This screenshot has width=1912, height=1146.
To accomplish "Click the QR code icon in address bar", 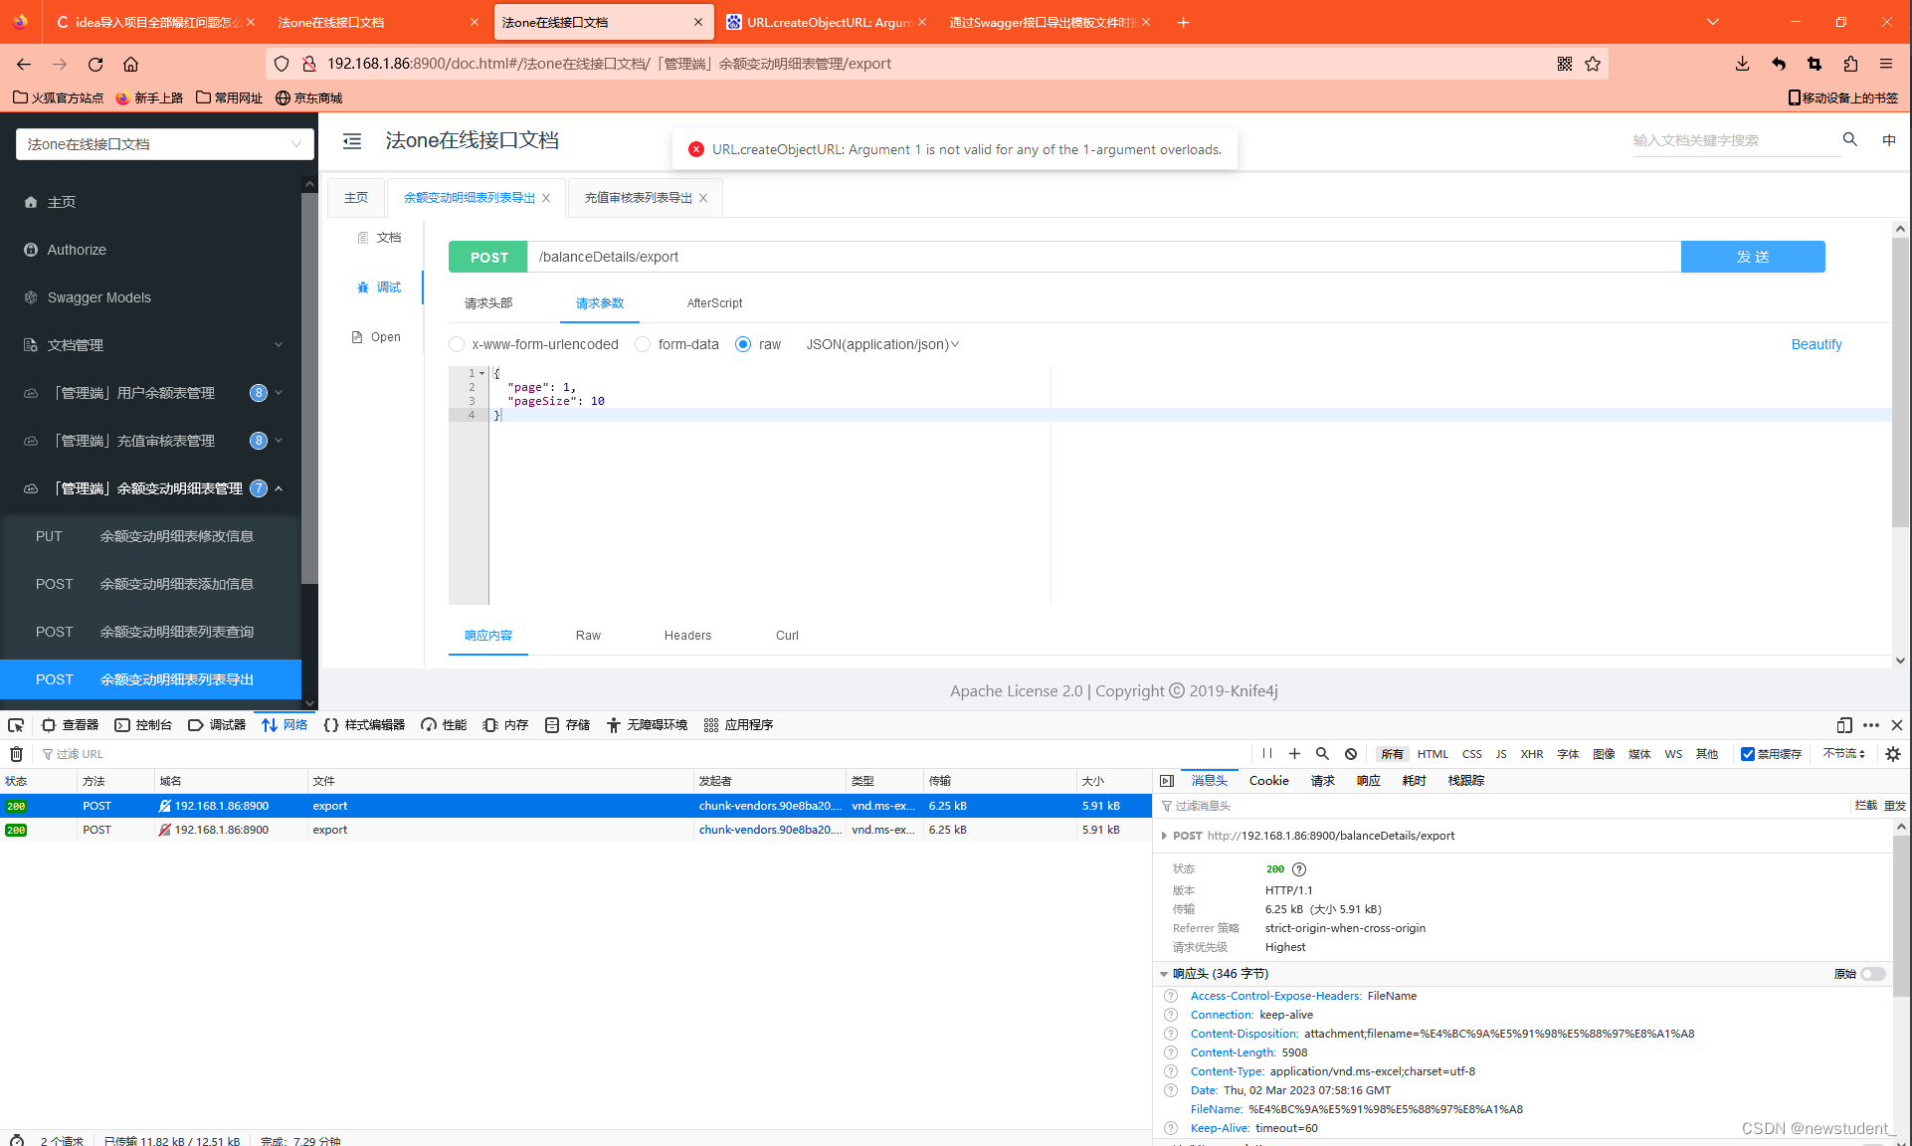I will pyautogui.click(x=1564, y=64).
